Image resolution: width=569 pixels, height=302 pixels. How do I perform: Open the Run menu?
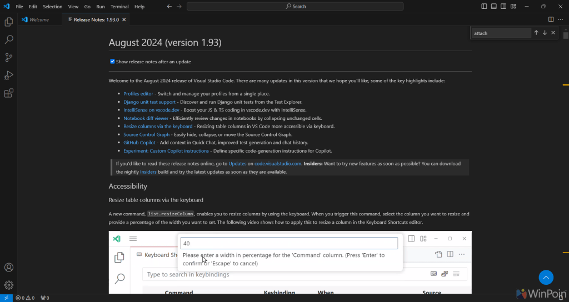[x=101, y=7]
